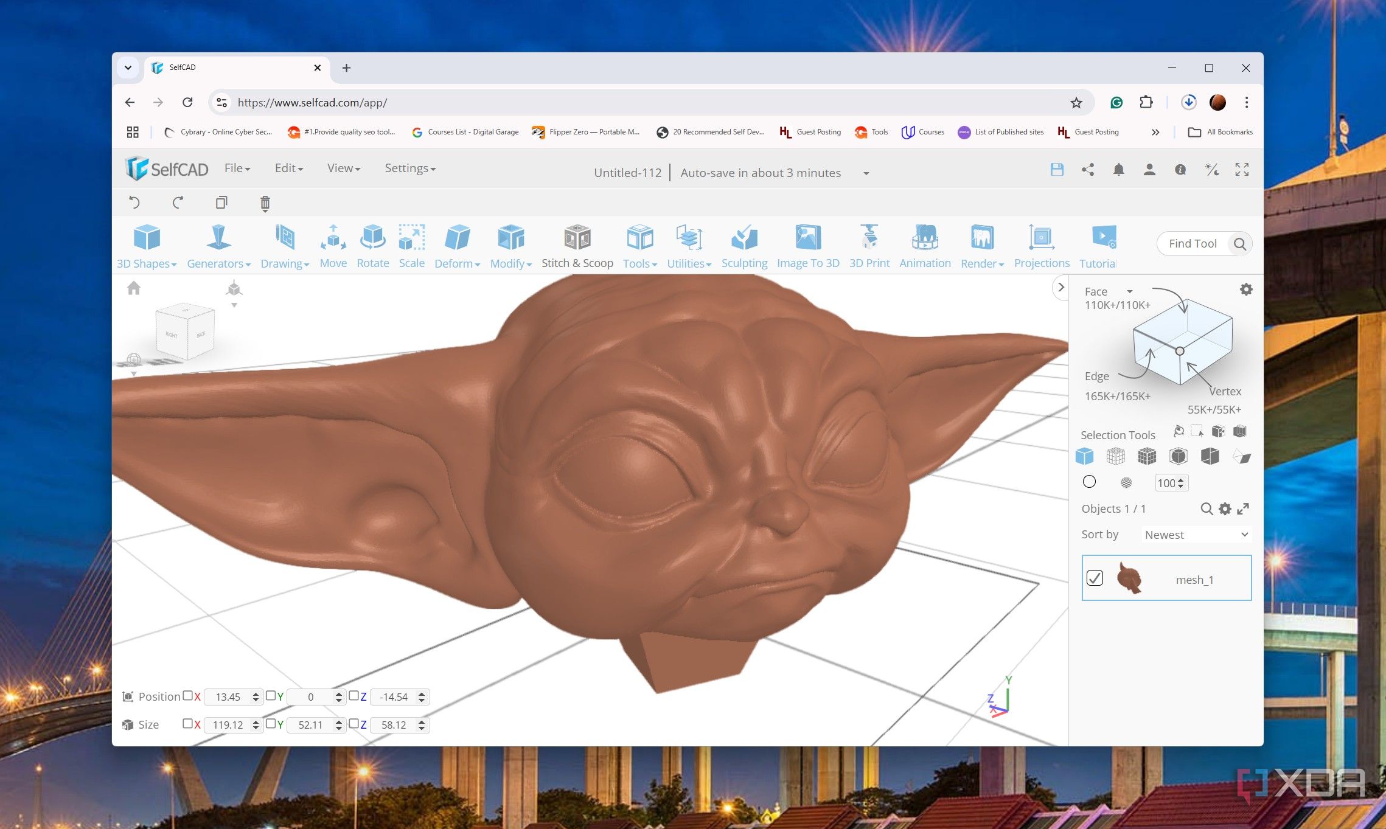Select the Move tool
Screen dimensions: 1386x829
coord(333,246)
